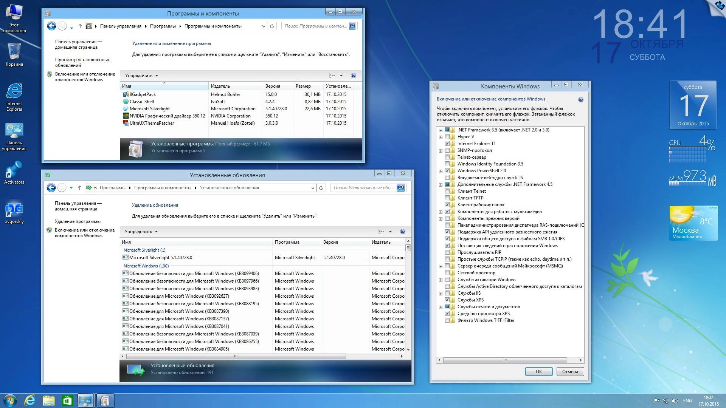Enable Фильтр Windows TIFF IFilter checkbox
726x408 pixels.
447,320
